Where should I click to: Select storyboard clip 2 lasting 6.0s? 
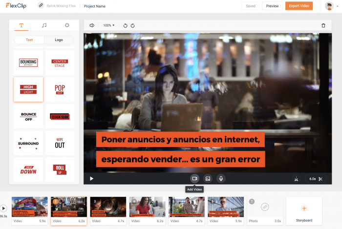69,211
